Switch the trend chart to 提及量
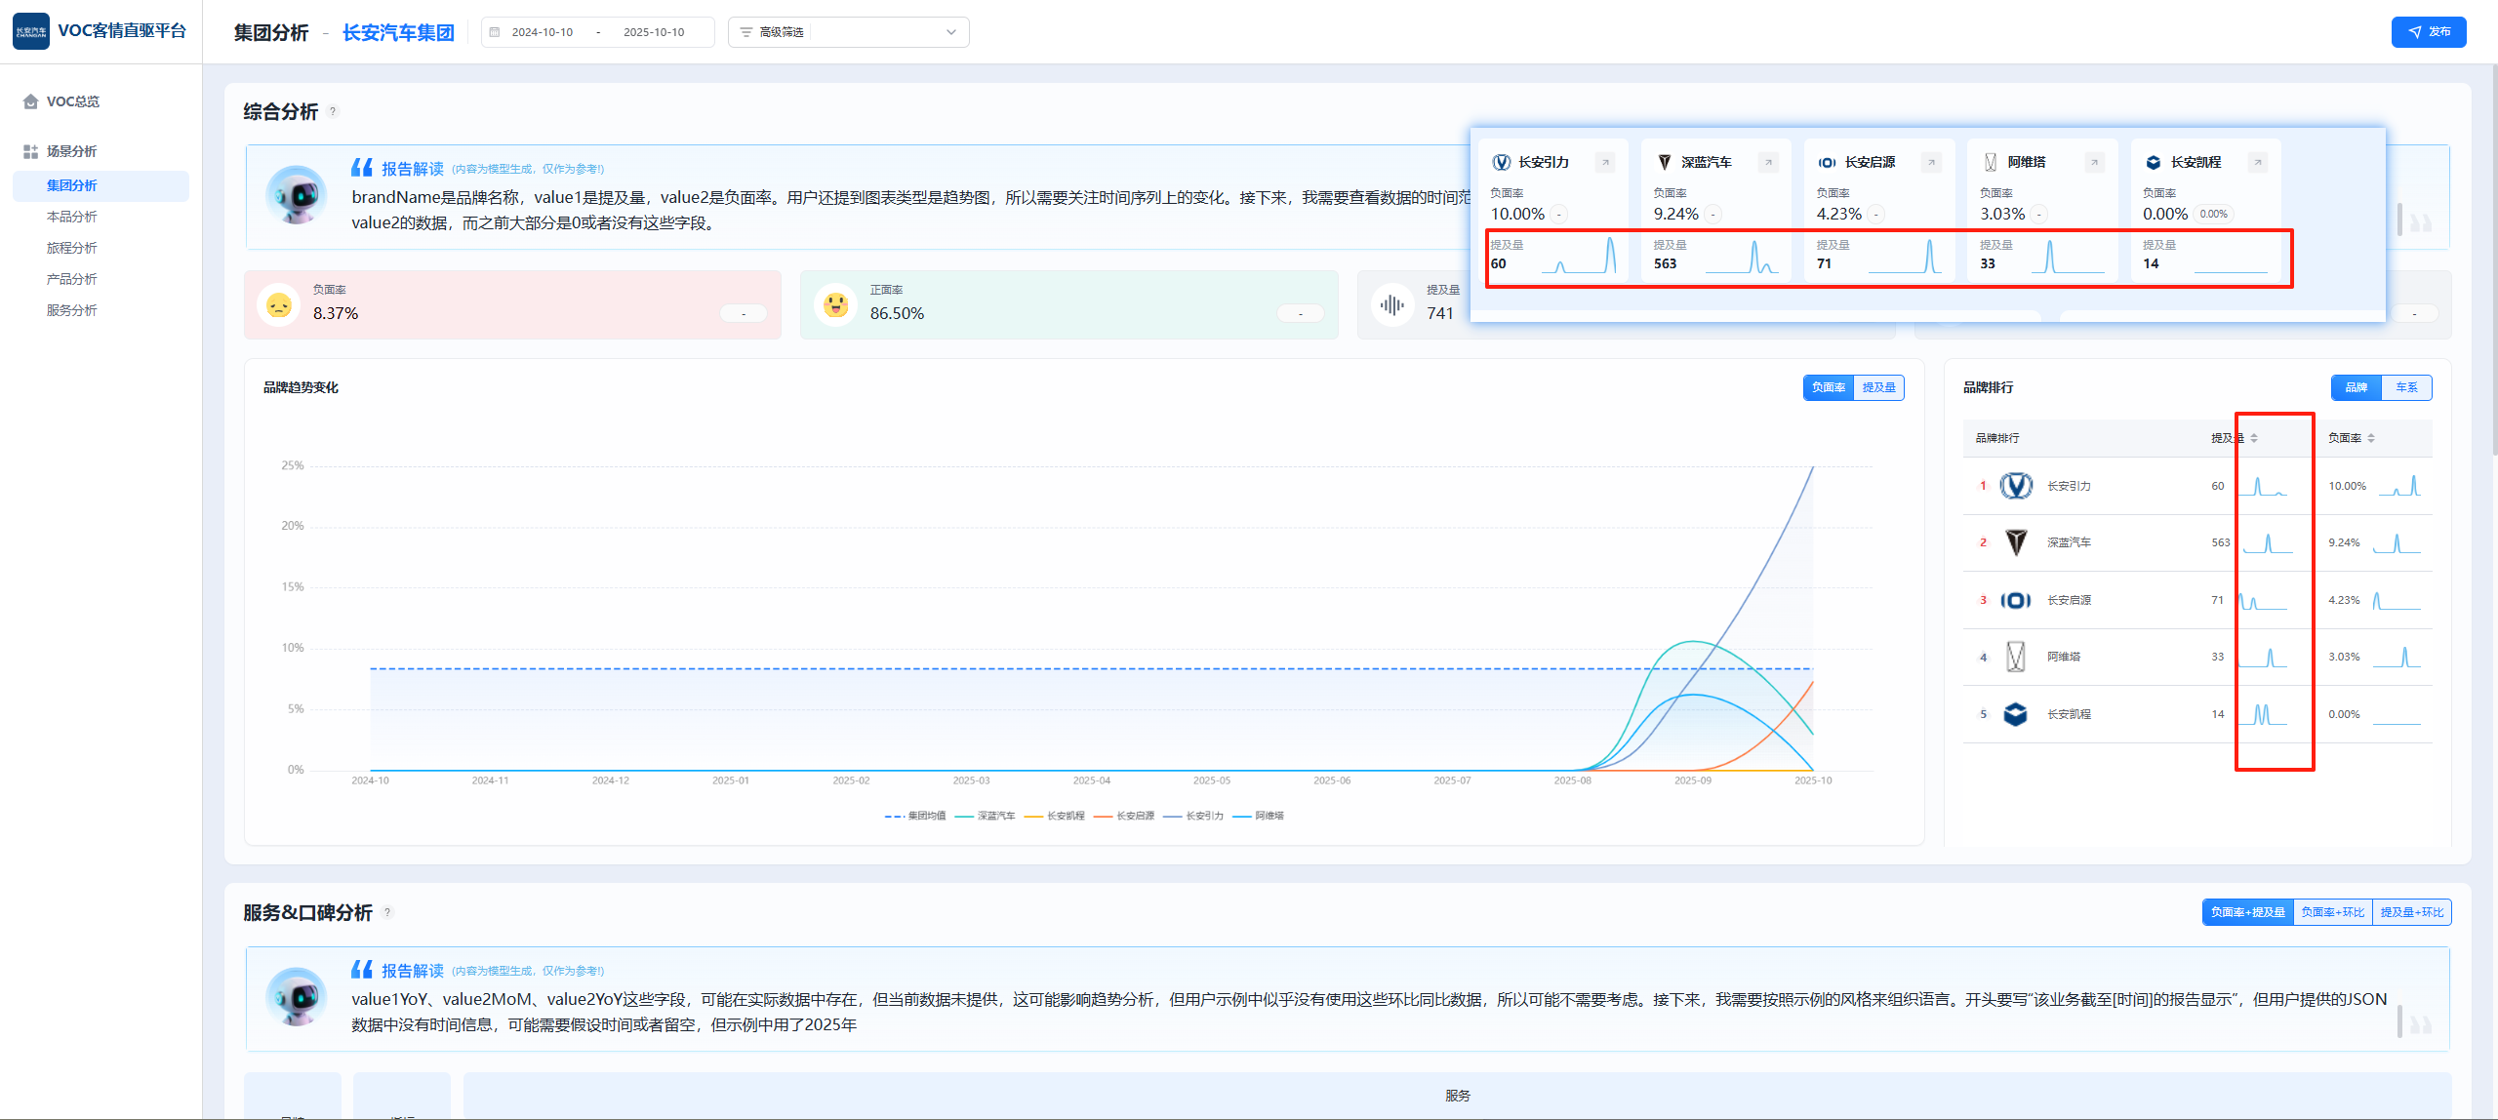Image resolution: width=2498 pixels, height=1120 pixels. [1878, 388]
